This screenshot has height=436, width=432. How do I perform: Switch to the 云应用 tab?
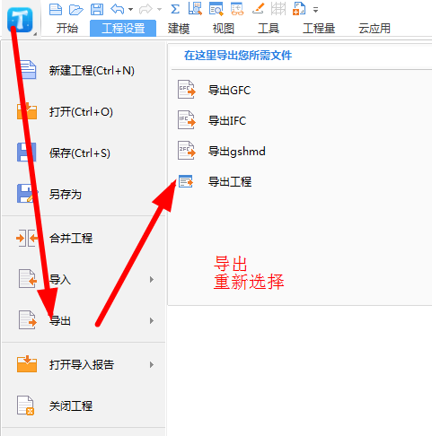tap(375, 29)
